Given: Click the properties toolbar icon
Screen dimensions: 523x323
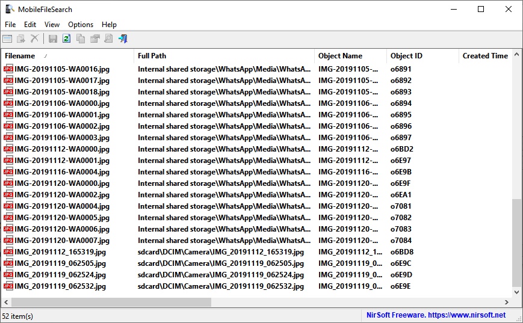Looking at the screenshot, I should point(94,38).
